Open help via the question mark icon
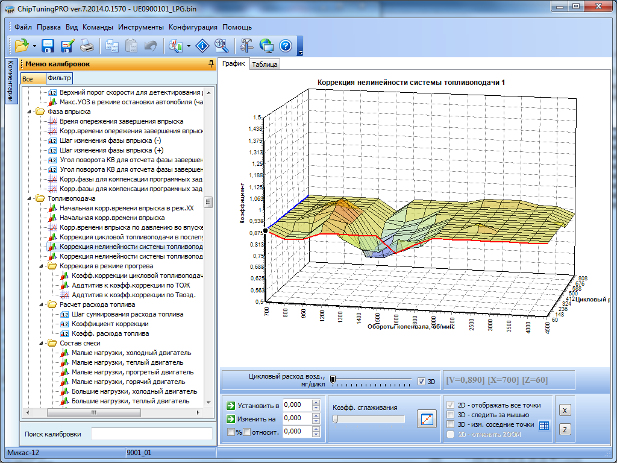617x463 pixels. 285,45
